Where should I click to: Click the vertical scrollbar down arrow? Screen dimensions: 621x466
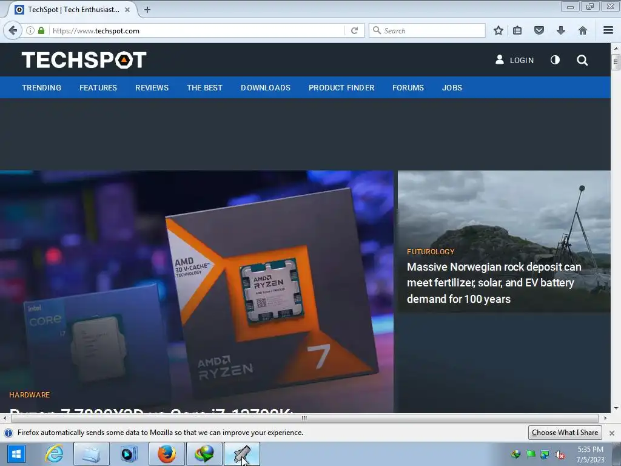(616, 408)
